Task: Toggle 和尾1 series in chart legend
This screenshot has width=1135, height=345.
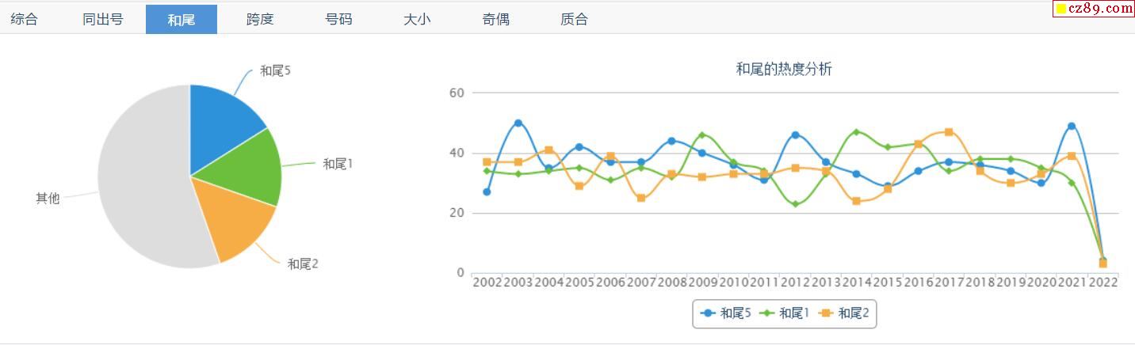Action: click(x=785, y=313)
